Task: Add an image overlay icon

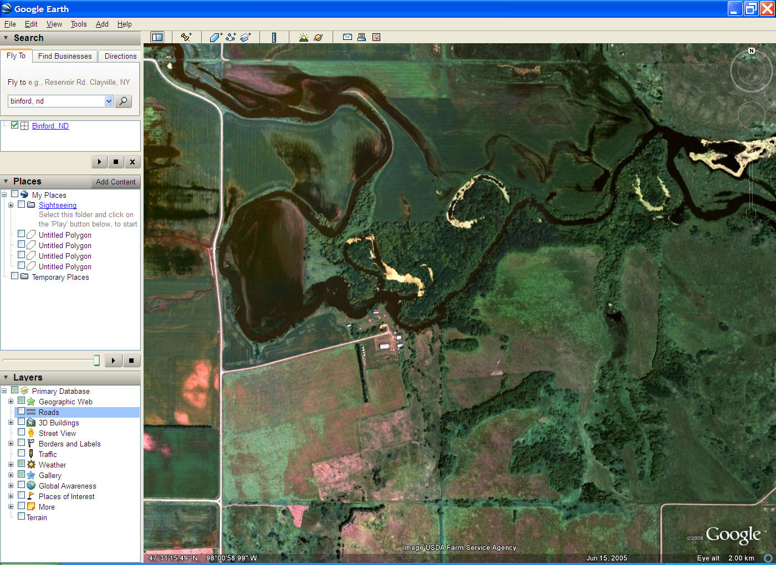Action: (x=246, y=37)
